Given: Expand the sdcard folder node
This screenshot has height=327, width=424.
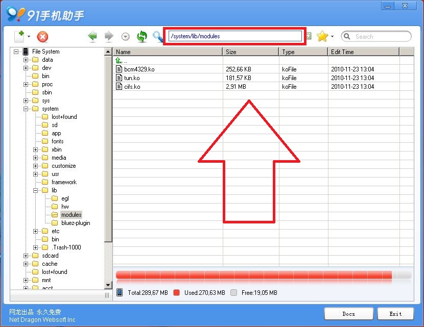Looking at the screenshot, I should (x=26, y=256).
